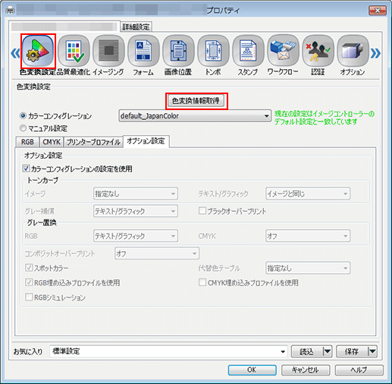Click the OK button
This screenshot has width=392, height=384.
[x=252, y=370]
